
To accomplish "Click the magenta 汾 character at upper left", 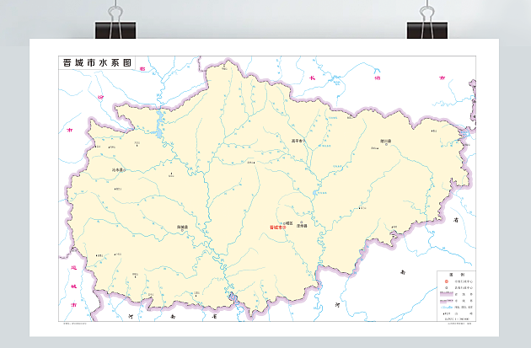I will [99, 99].
